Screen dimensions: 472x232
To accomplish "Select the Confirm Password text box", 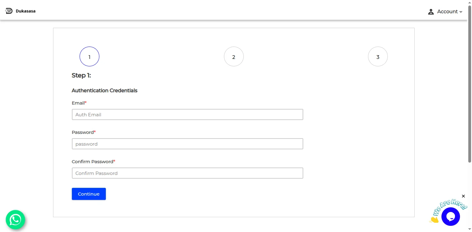I will tap(187, 173).
